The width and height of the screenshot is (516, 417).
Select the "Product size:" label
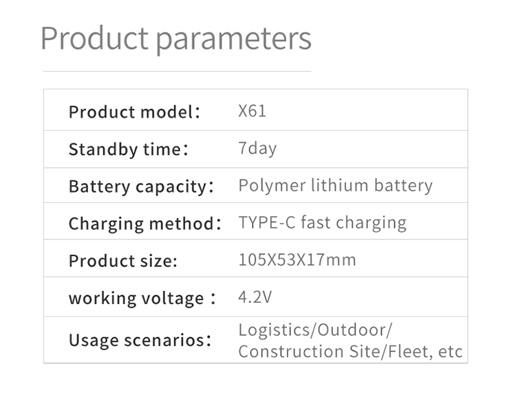(x=123, y=261)
